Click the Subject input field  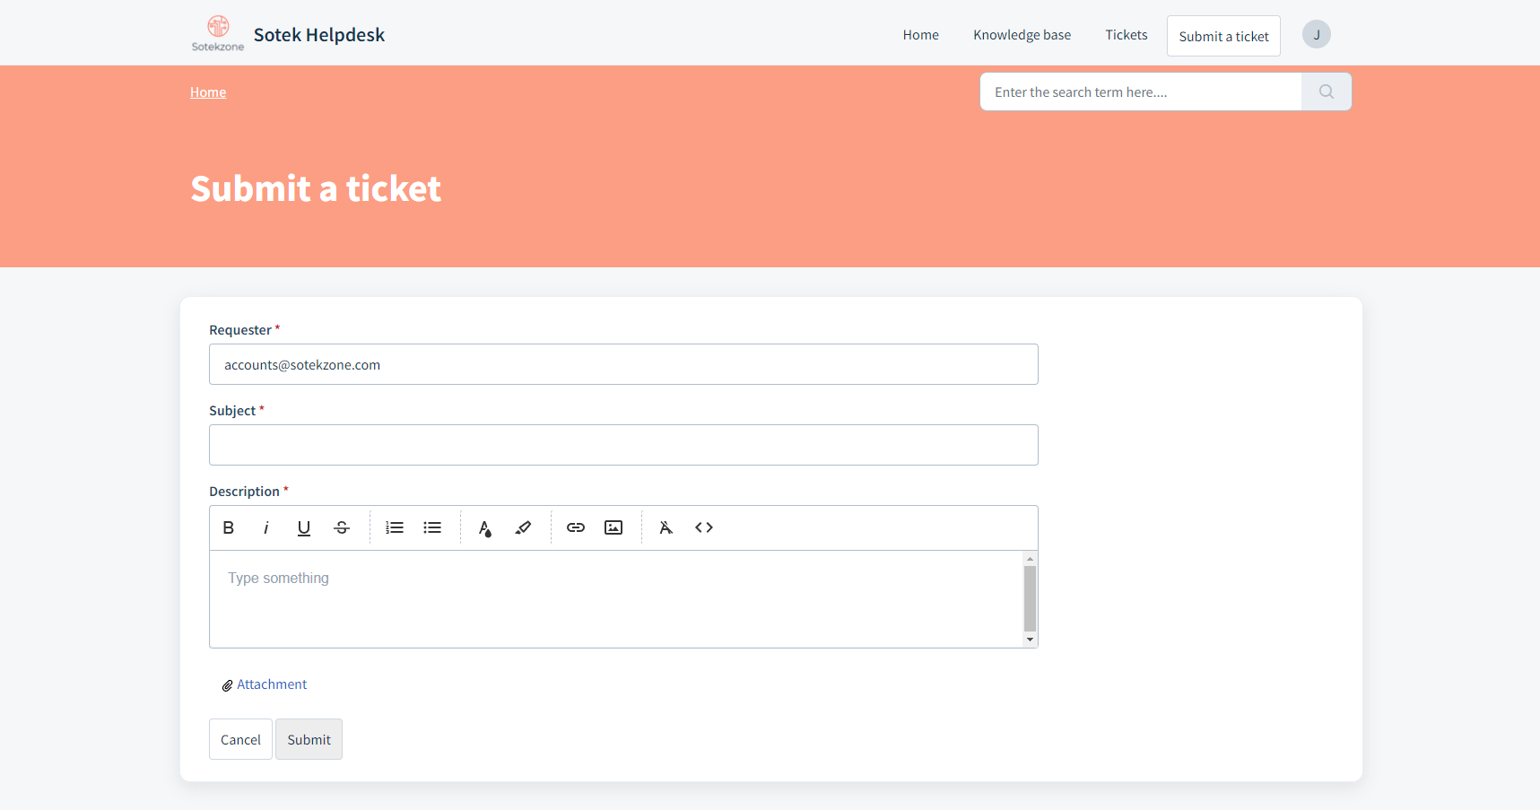click(622, 445)
